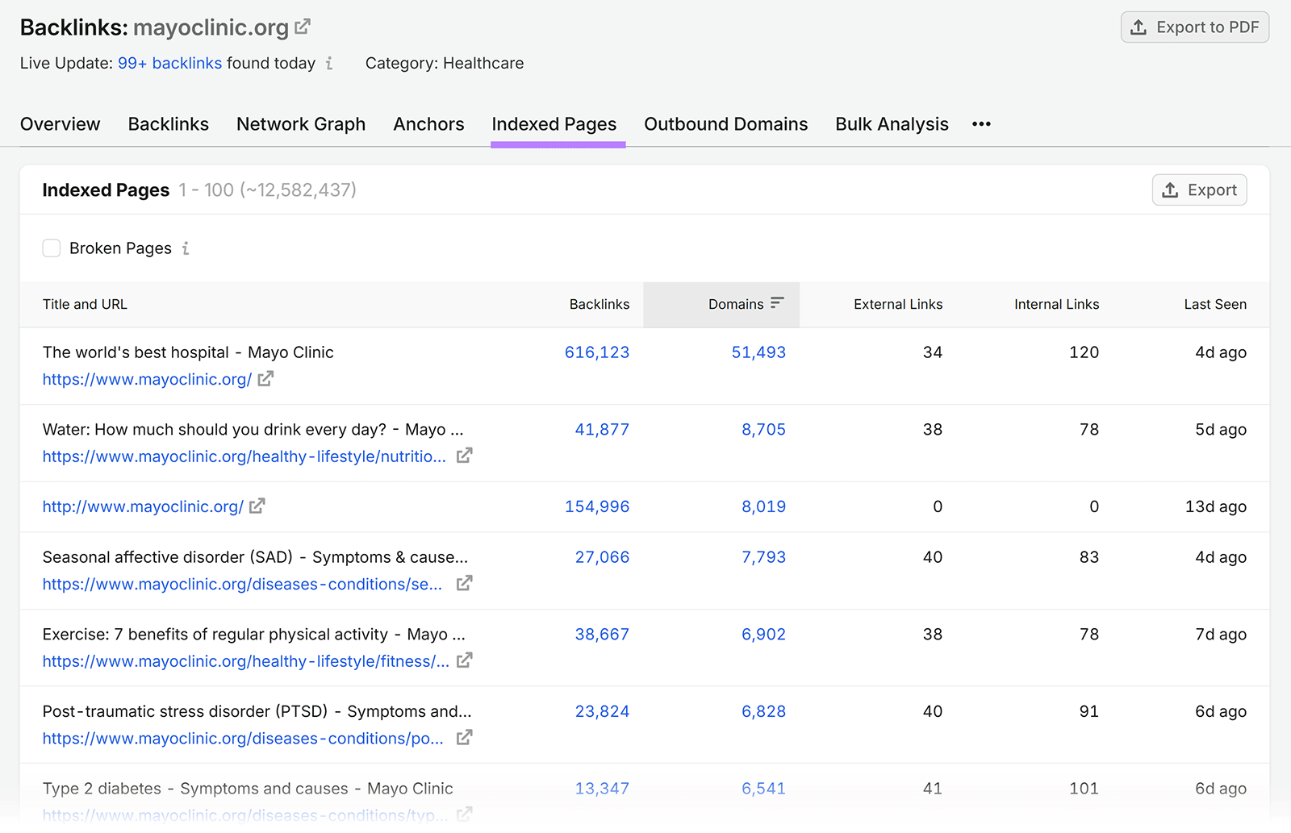This screenshot has height=833, width=1291.
Task: Open backlinks count 41,877
Action: [x=602, y=430]
